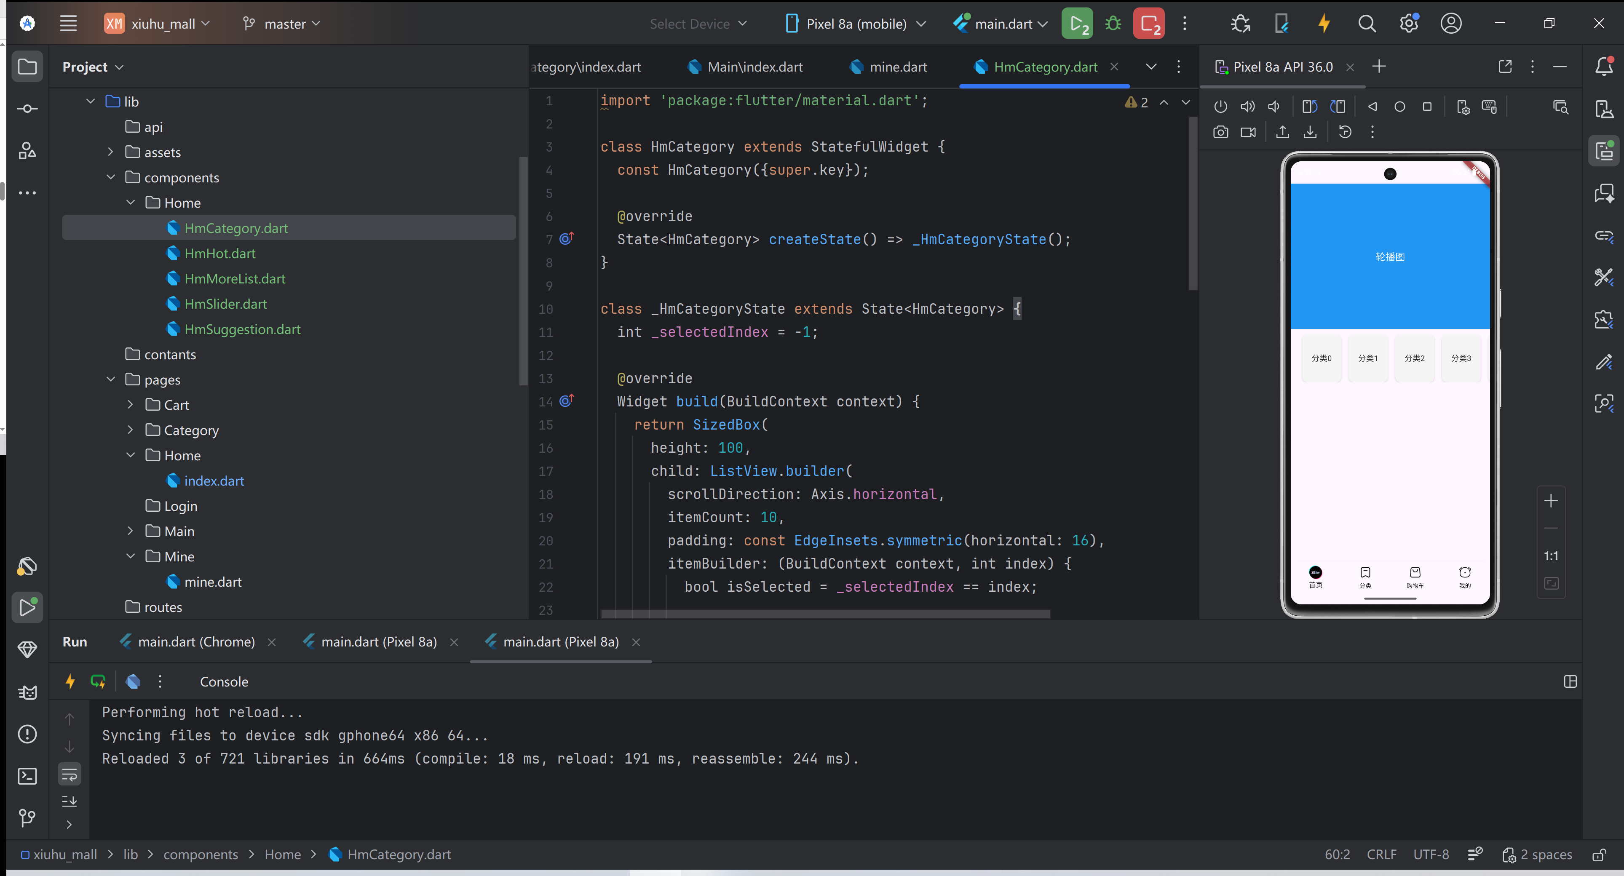Lower emulator volume down icon

(x=1274, y=107)
